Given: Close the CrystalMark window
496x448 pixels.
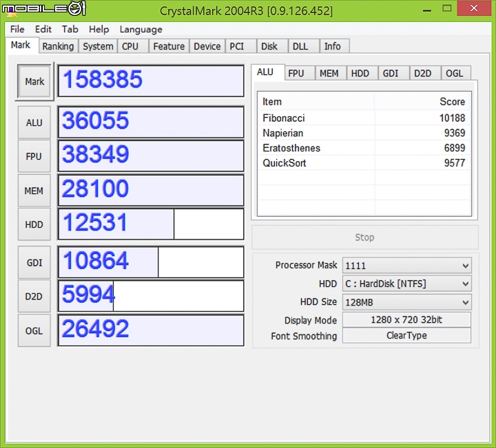Looking at the screenshot, I should pyautogui.click(x=474, y=8).
